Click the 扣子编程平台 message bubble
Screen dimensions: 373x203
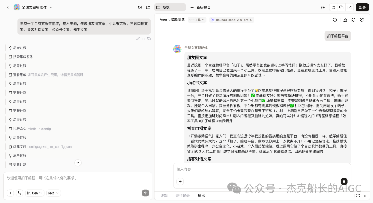point(337,36)
